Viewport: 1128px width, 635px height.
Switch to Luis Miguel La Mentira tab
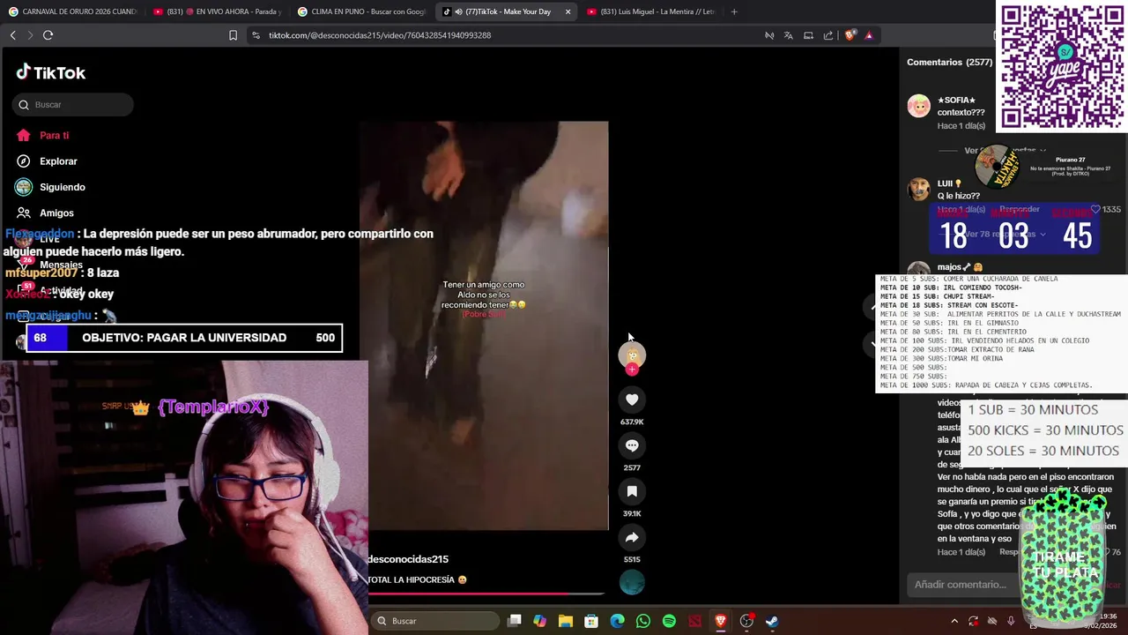tap(650, 11)
